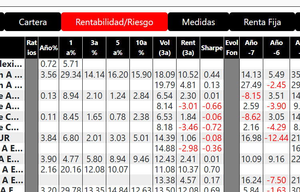Open the Cartera tab

33,22
